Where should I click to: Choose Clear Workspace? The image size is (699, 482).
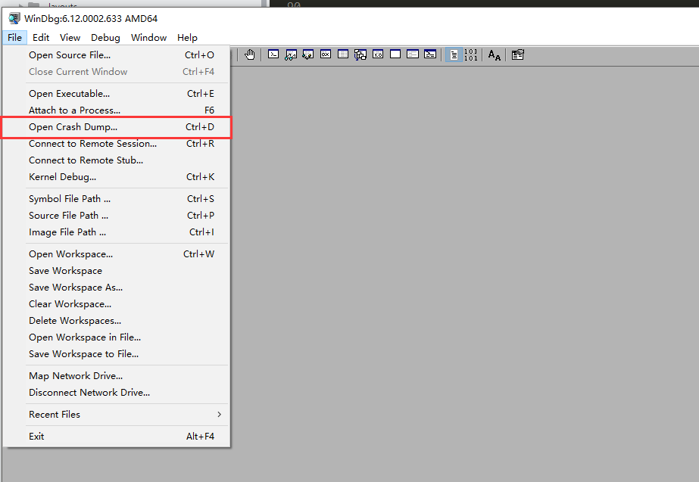click(x=117, y=304)
